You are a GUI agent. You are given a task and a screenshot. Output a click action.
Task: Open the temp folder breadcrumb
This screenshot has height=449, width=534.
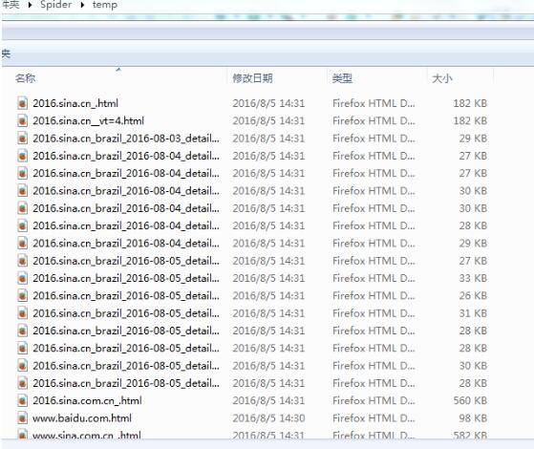(105, 5)
